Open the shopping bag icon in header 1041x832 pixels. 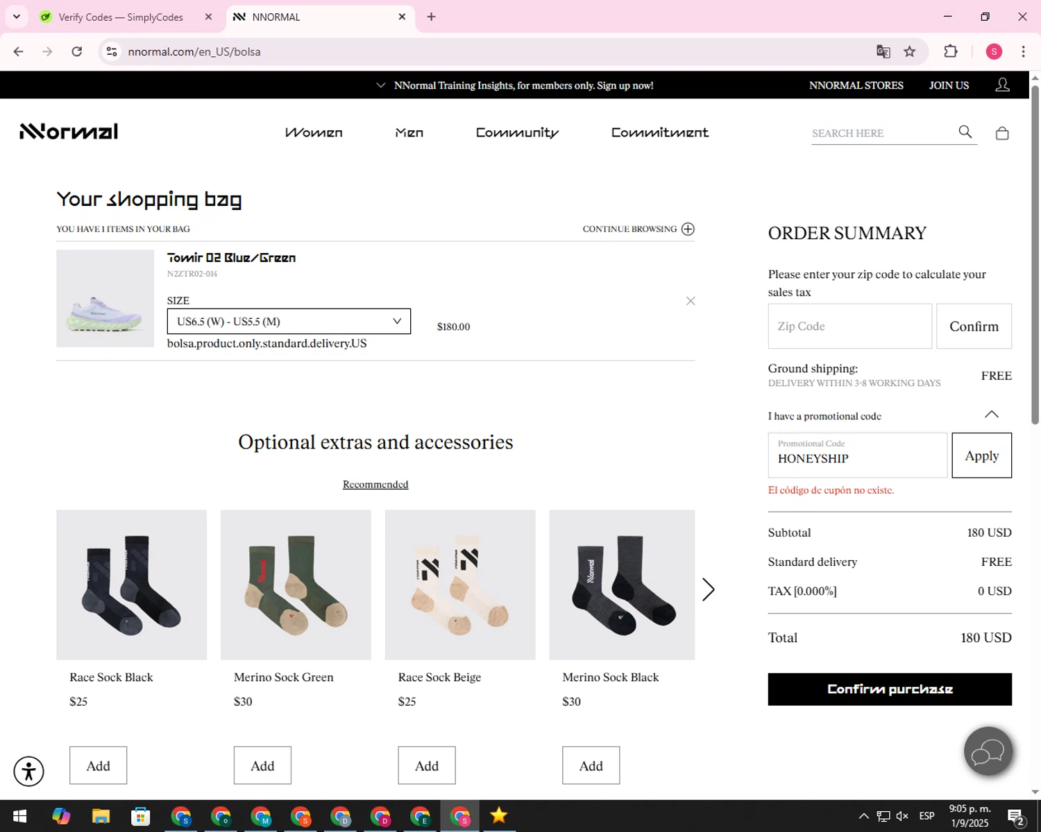tap(1001, 133)
